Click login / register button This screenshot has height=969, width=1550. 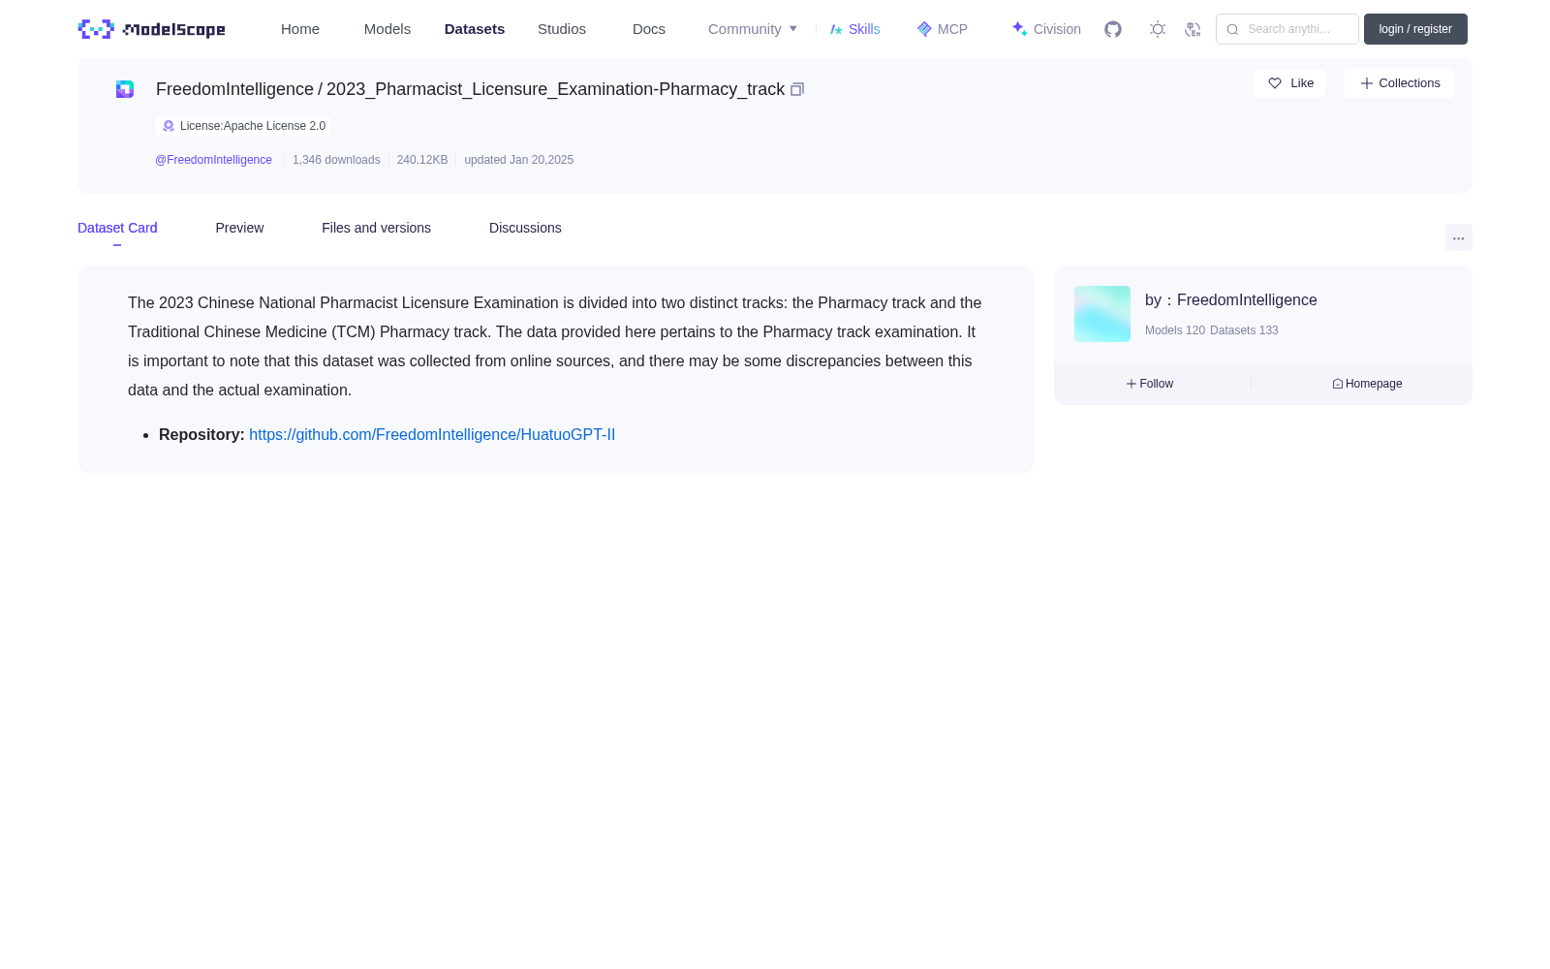[1415, 29]
